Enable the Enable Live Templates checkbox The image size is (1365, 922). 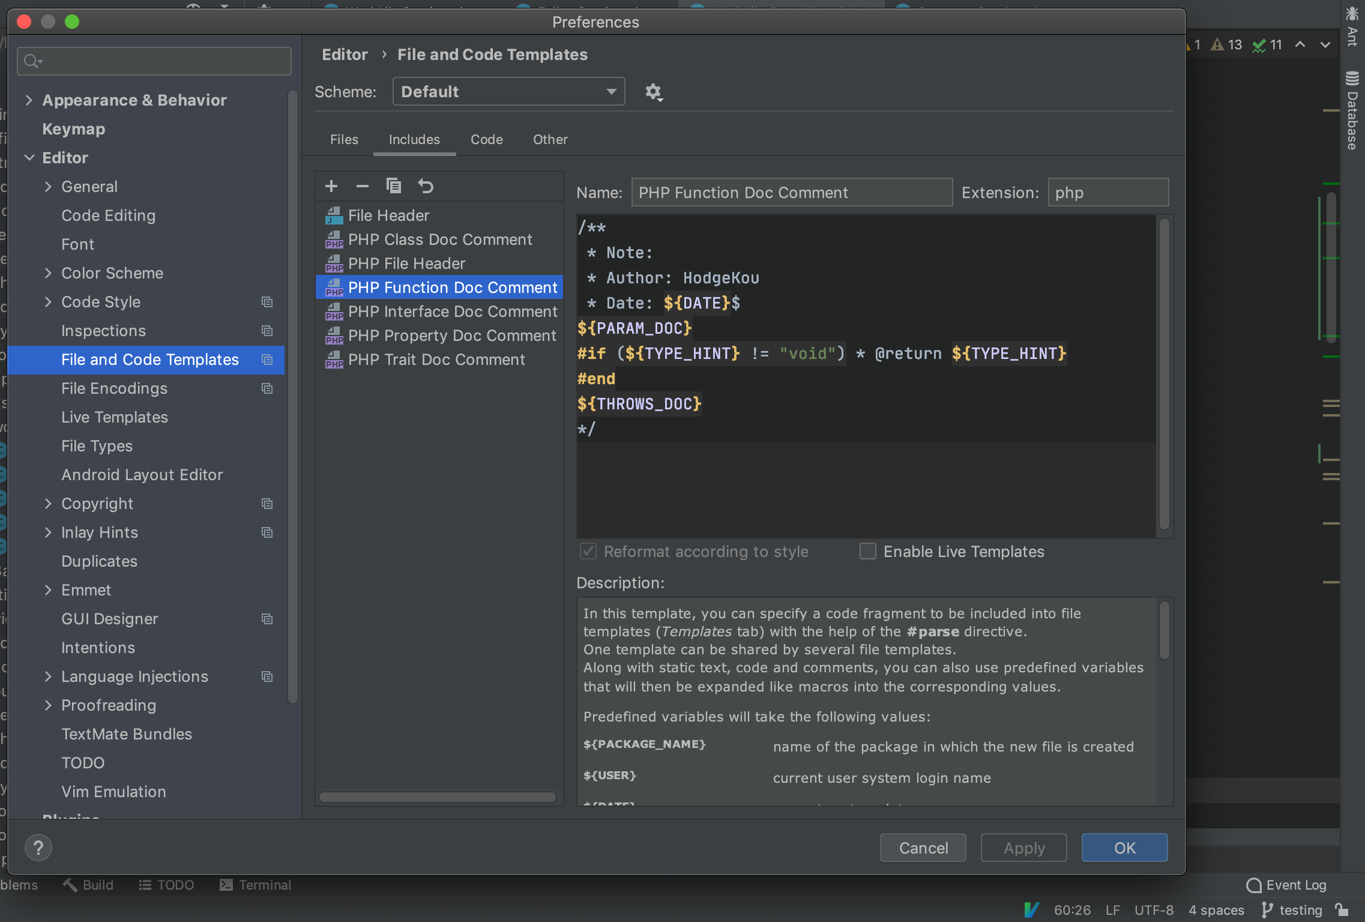click(867, 550)
